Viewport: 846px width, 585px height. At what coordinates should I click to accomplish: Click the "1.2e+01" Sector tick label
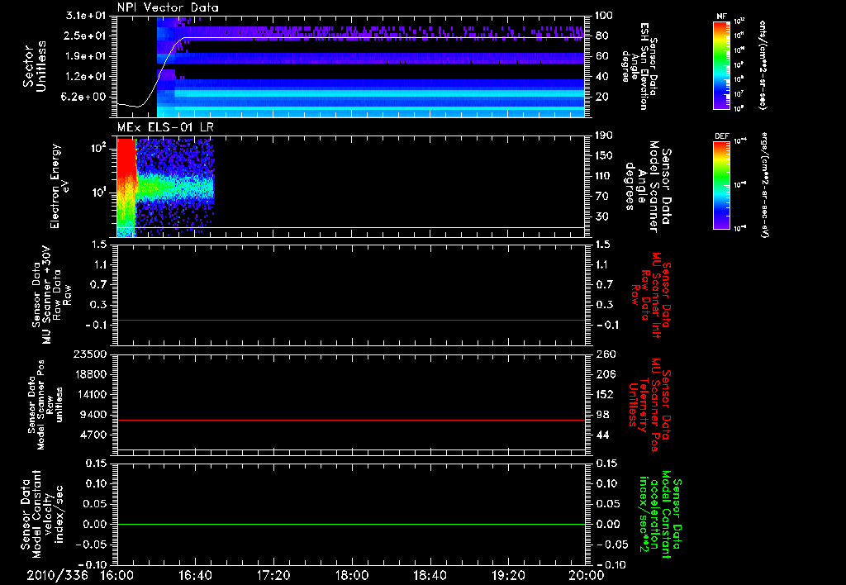pos(86,76)
